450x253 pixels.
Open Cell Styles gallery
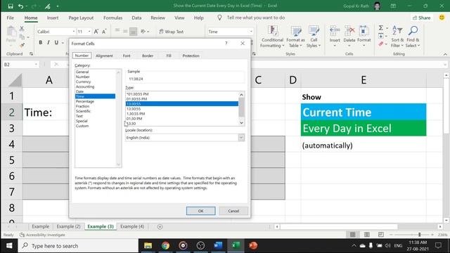point(314,37)
